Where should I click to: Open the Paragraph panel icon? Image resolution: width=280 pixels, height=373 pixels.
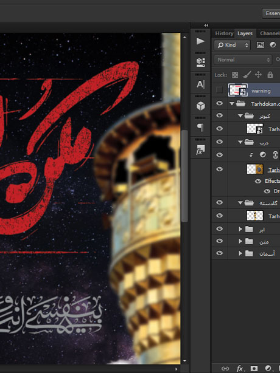click(x=200, y=128)
